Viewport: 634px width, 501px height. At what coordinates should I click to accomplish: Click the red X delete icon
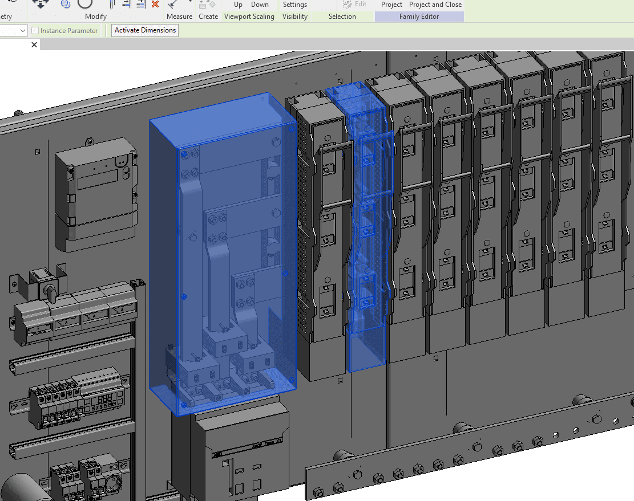(155, 4)
